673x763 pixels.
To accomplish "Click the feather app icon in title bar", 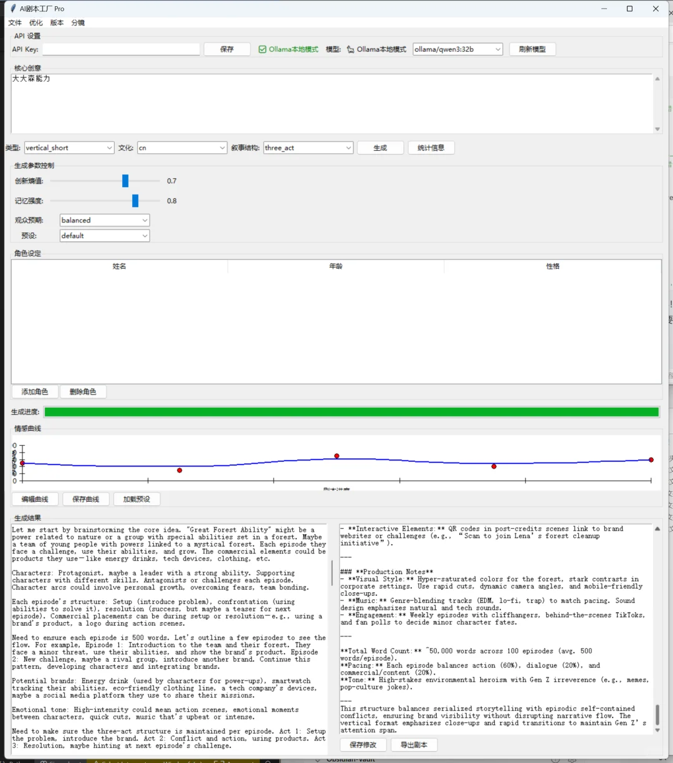I will pyautogui.click(x=13, y=9).
